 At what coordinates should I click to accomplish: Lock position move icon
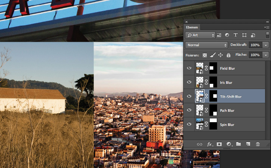(x=221, y=55)
